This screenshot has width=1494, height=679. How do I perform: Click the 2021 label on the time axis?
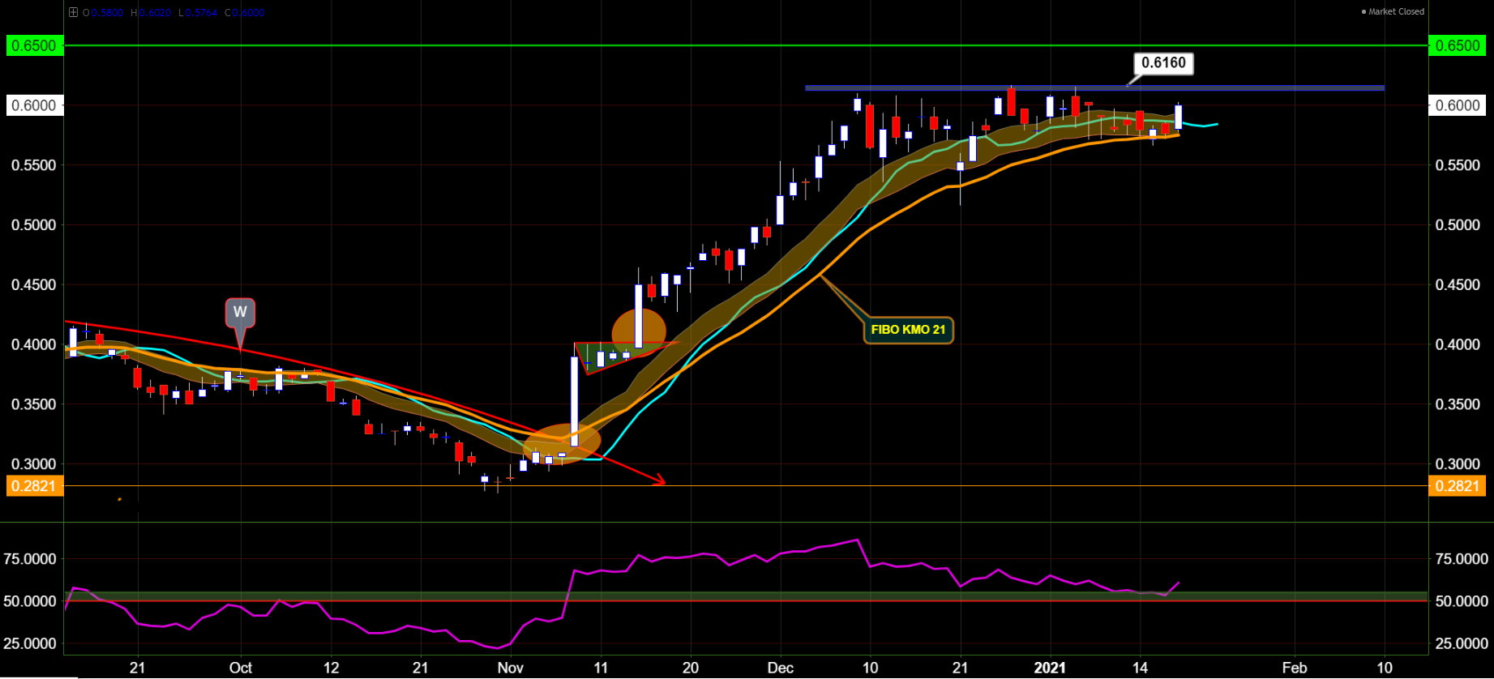pos(1051,668)
